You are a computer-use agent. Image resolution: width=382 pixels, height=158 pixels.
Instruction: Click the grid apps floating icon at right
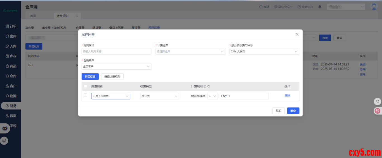[378, 102]
